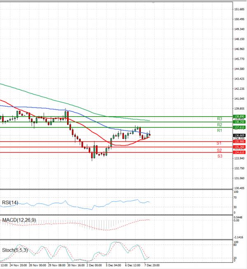Click the green 137.610 price tag
Image resolution: width=247 pixels, height=269 pixels.
[239, 127]
